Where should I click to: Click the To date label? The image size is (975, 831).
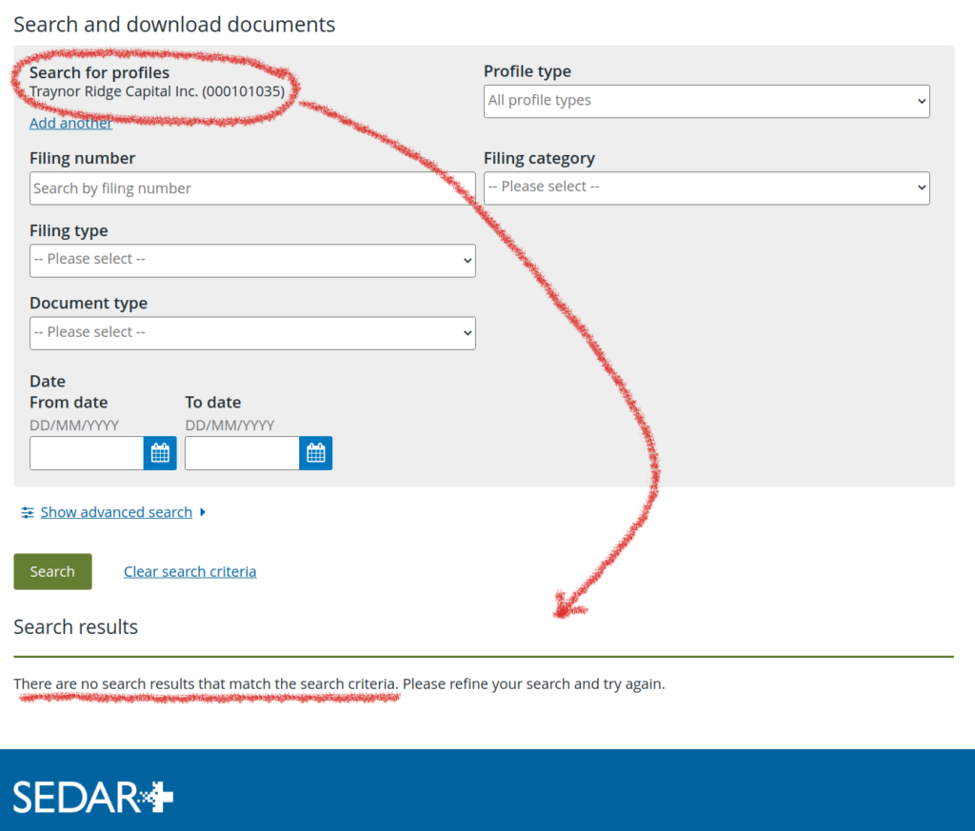(213, 402)
